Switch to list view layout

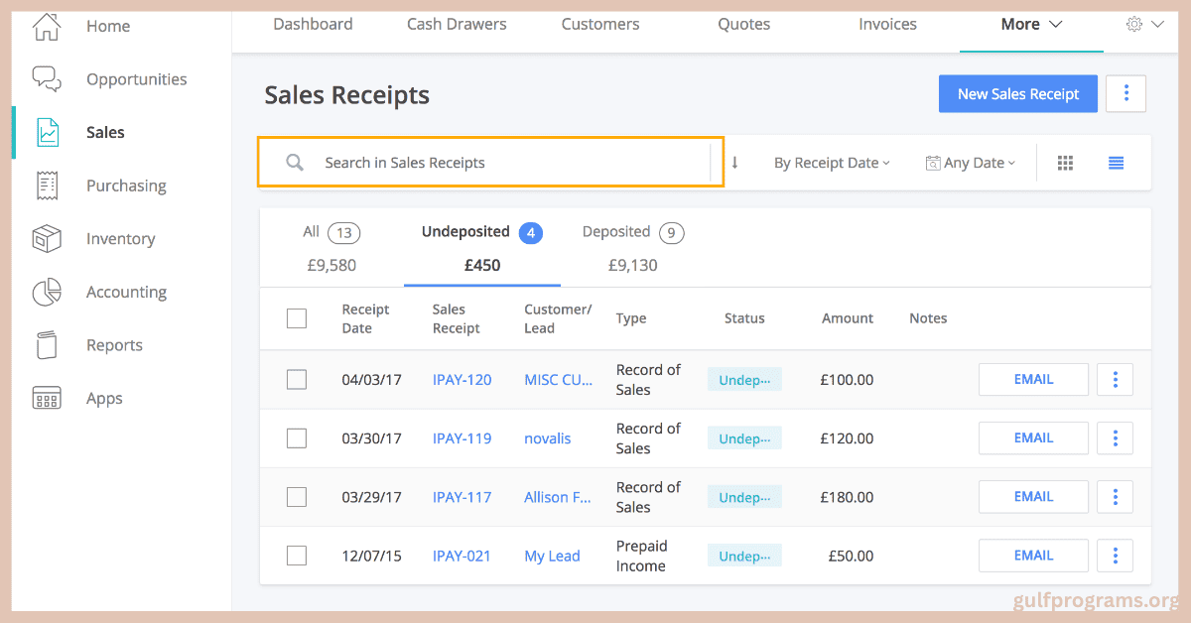tap(1116, 164)
